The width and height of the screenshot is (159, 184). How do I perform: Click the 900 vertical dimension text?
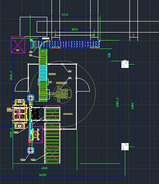(x=109, y=55)
